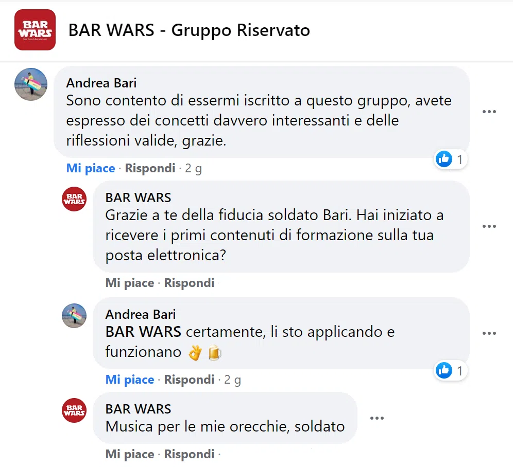
Task: Click the BAR WARS group logo in header
Action: pos(35,30)
